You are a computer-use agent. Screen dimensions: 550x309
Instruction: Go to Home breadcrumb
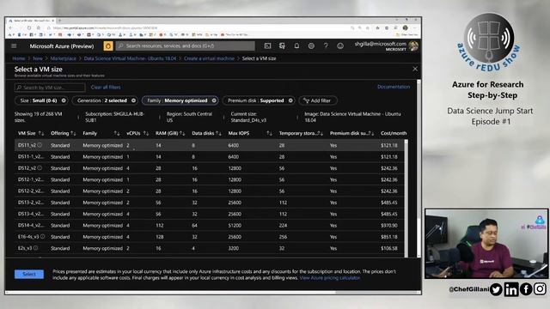19,58
